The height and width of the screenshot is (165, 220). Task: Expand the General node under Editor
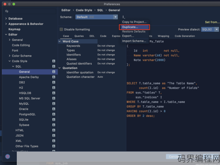pos(9,40)
